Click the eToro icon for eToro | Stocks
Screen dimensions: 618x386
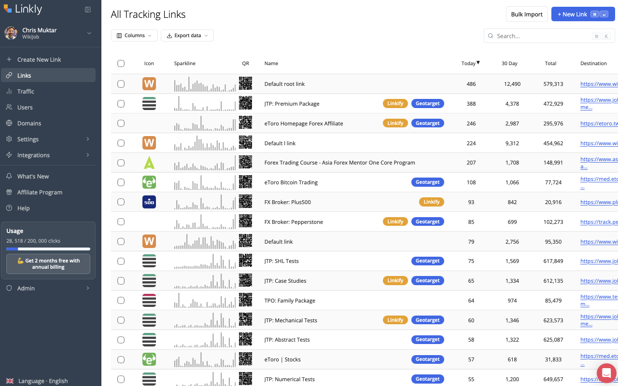pos(149,359)
